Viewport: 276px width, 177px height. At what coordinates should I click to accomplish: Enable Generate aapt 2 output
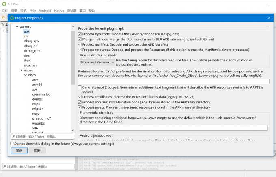[80, 87]
